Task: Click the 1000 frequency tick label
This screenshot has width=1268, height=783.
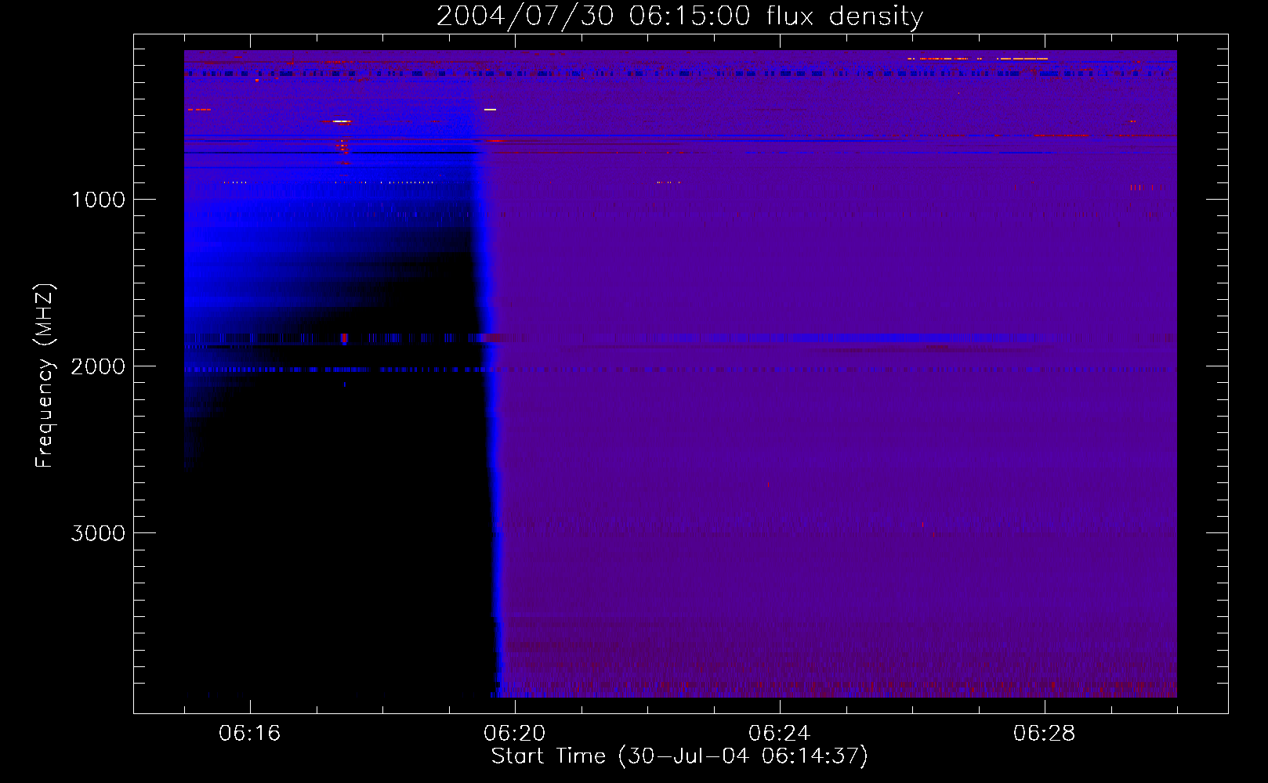Action: 99,200
